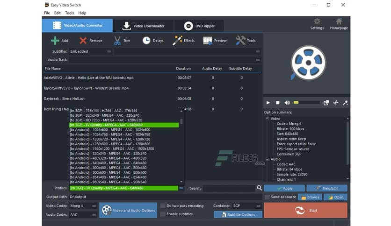Select profile [to Android] 1024x600
Viewport: 391px width, 226px height.
124,130
